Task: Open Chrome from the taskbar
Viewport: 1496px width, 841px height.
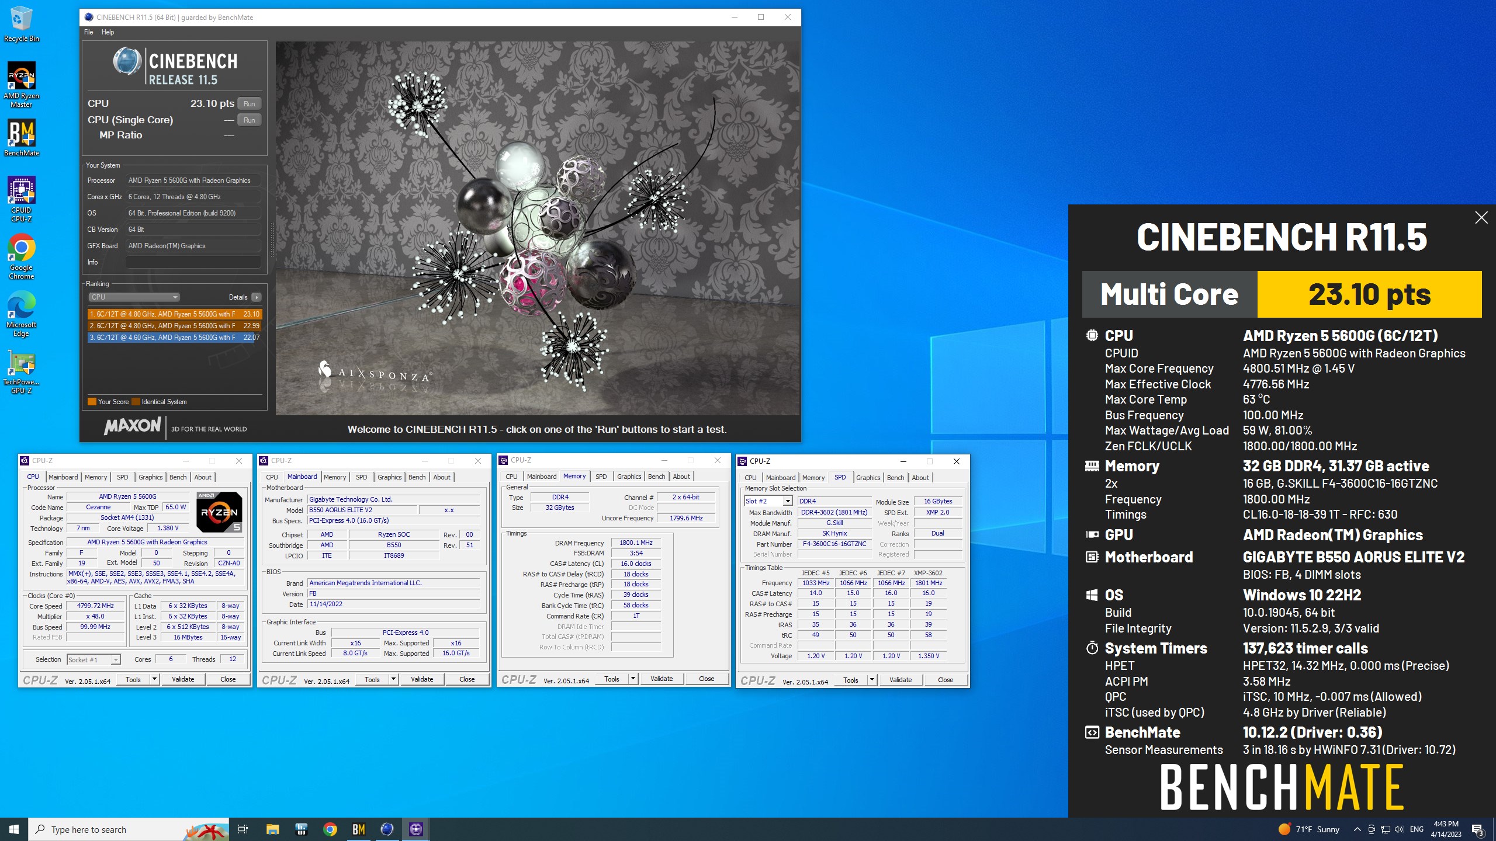Action: point(330,829)
